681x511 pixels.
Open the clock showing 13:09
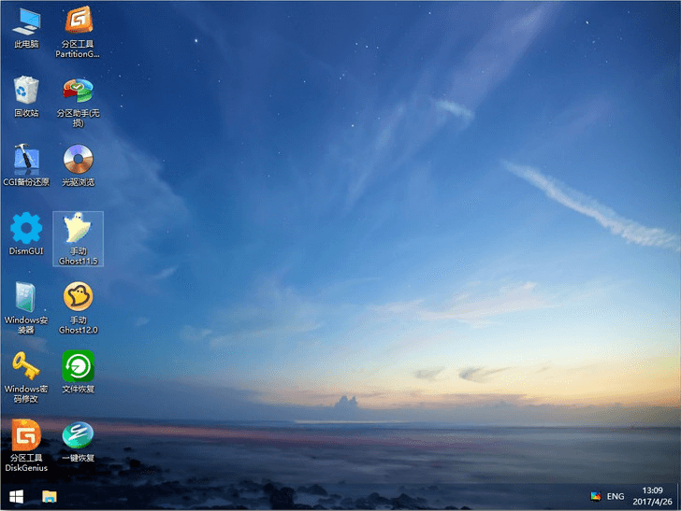click(653, 496)
